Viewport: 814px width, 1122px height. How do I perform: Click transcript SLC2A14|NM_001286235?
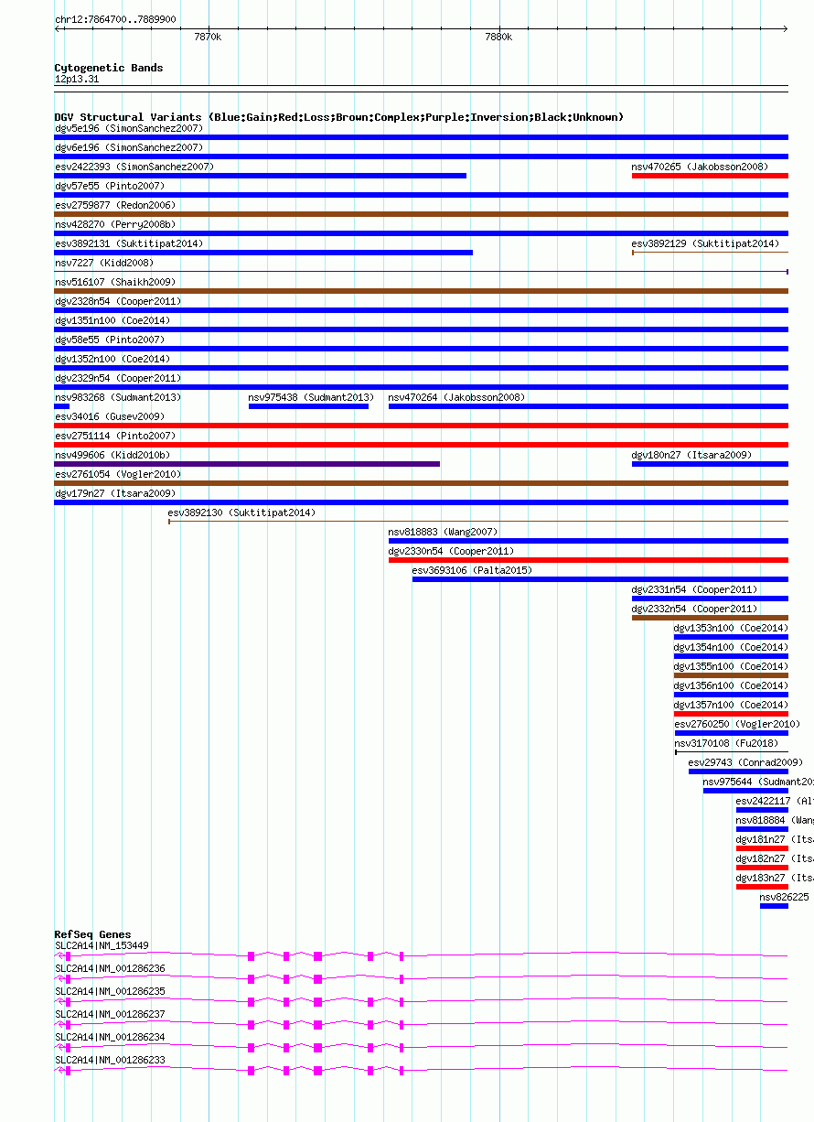tap(110, 991)
